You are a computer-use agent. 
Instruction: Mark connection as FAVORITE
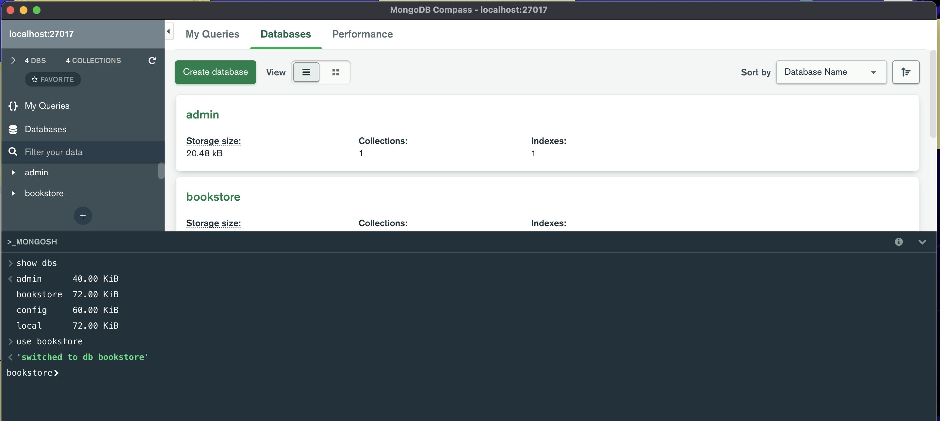53,79
